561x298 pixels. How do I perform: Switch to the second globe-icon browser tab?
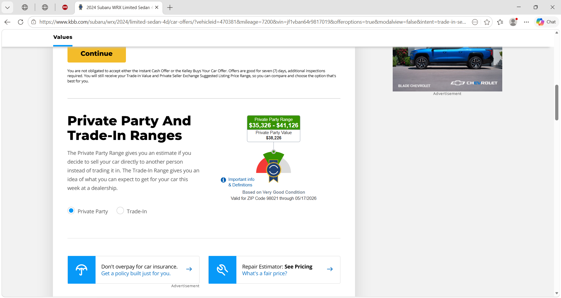click(x=45, y=7)
